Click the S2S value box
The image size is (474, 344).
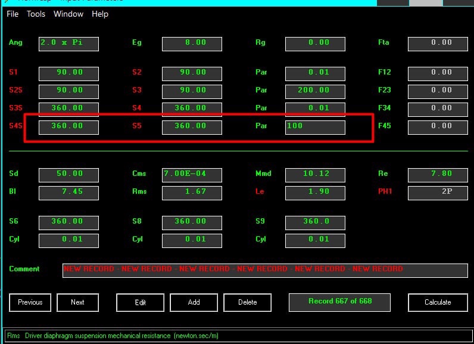point(68,92)
